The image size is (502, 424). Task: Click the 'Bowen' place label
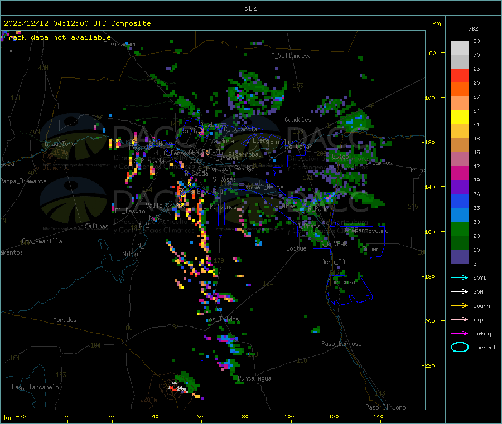click(x=371, y=249)
